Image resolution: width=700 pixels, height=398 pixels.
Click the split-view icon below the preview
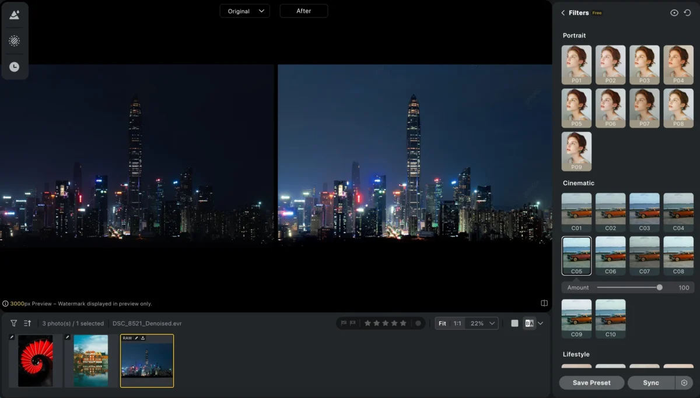click(x=544, y=303)
